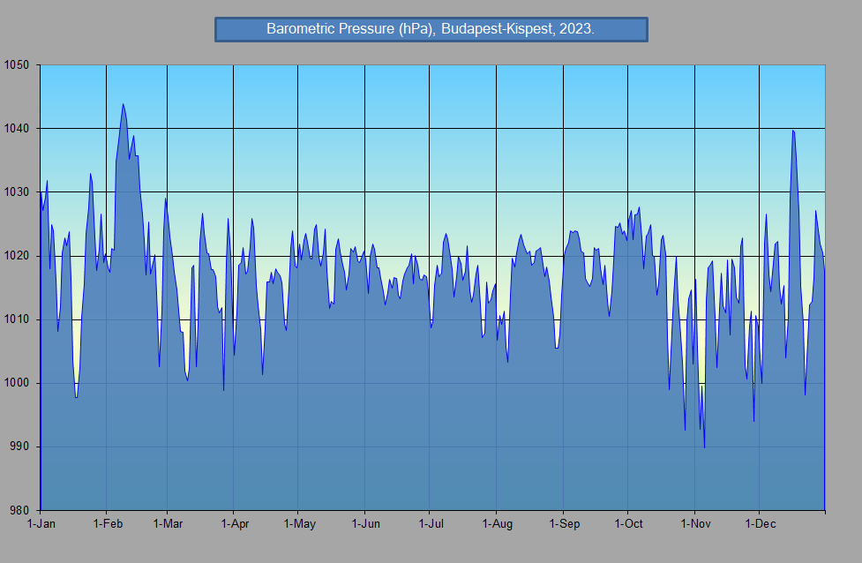Click the 1000 pressure axis label
The width and height of the screenshot is (862, 563).
tap(17, 383)
